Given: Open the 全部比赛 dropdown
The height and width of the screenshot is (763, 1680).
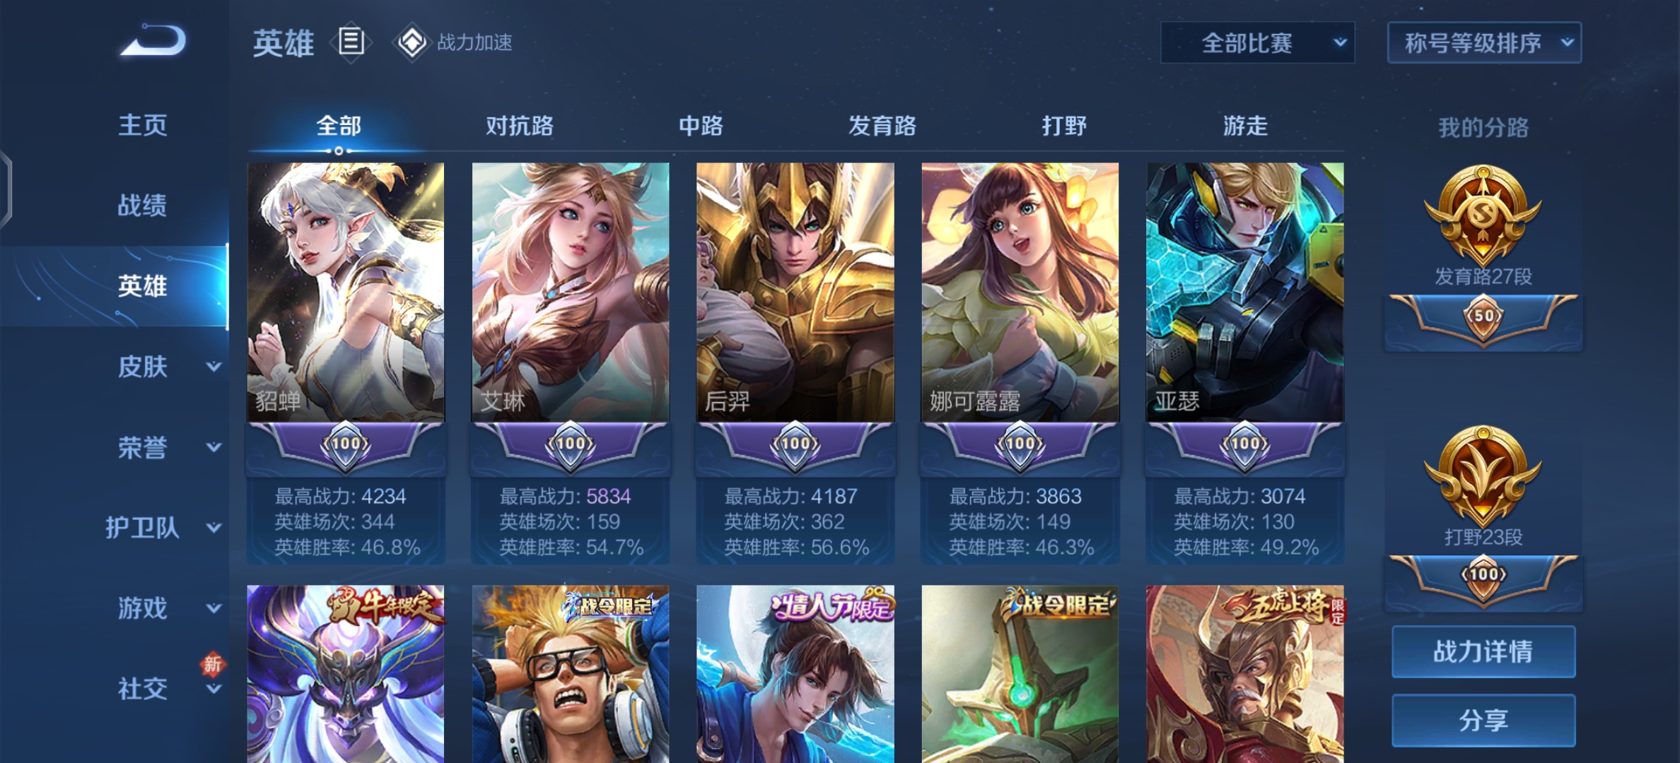Looking at the screenshot, I should (1258, 43).
